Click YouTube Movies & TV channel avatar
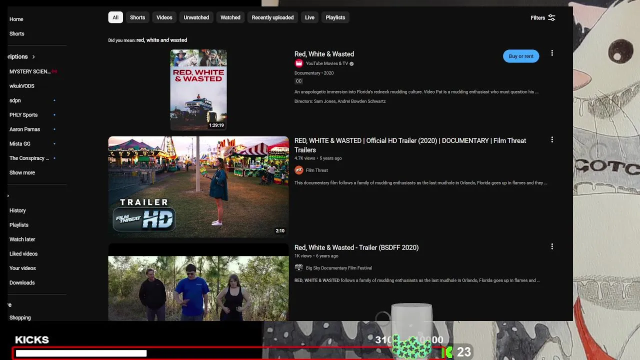Viewport: 640px width, 360px height. [x=299, y=63]
